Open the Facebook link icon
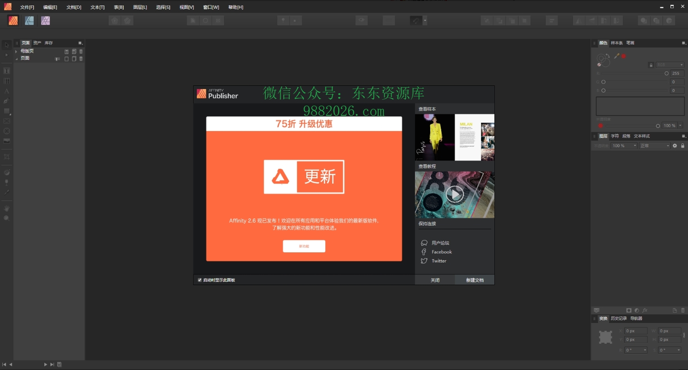 [x=424, y=252]
